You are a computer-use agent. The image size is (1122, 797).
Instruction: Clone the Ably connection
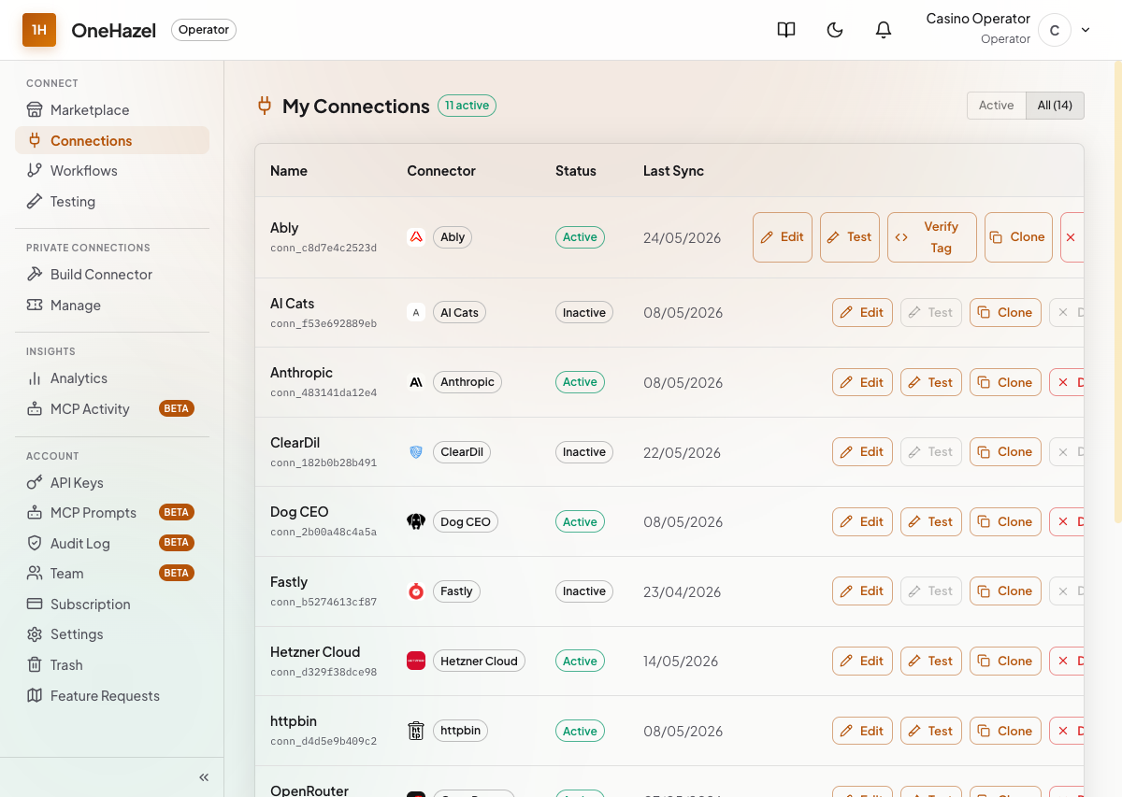click(1018, 237)
